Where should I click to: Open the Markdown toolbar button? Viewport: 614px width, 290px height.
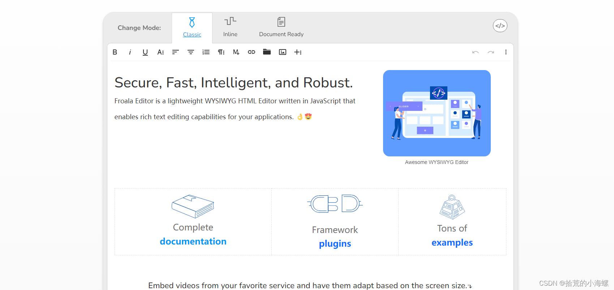click(x=236, y=52)
